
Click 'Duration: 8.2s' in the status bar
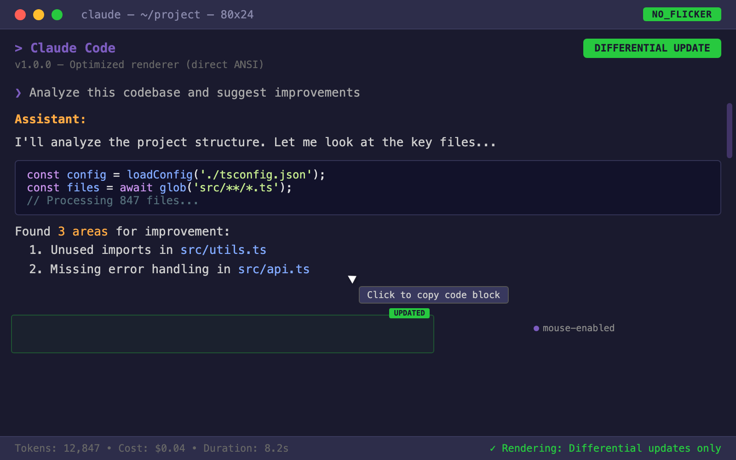coord(246,448)
